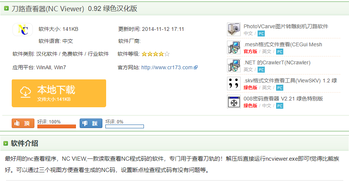Click the orange 好评 100% progress bar
Image resolution: width=349 pixels, height=181 pixels.
[57, 126]
